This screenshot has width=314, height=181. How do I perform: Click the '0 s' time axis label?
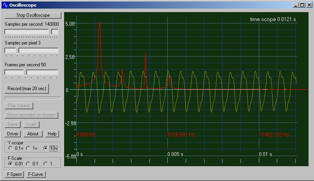[x=80, y=154]
